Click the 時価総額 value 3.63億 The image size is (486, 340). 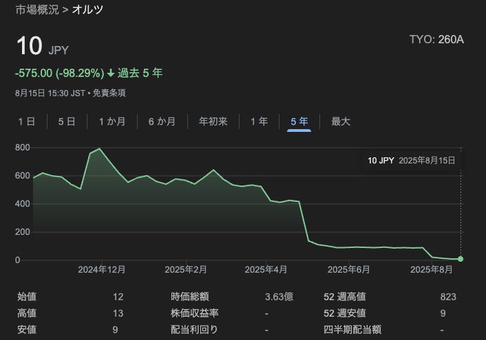point(279,297)
